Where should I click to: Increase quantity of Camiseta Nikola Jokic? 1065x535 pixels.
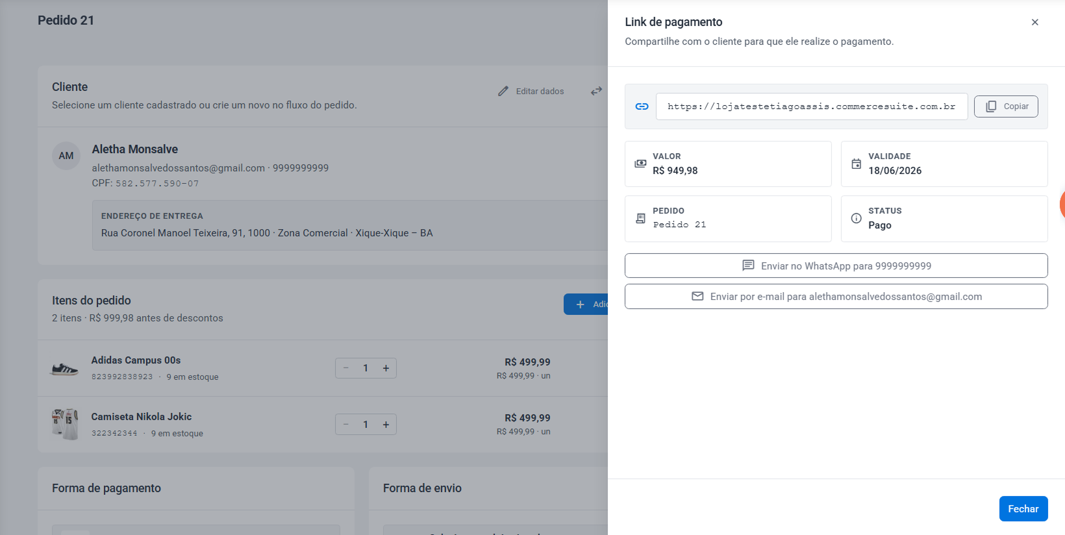[386, 425]
